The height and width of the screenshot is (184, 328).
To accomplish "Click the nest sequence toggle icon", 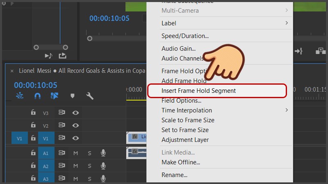I will [x=20, y=96].
